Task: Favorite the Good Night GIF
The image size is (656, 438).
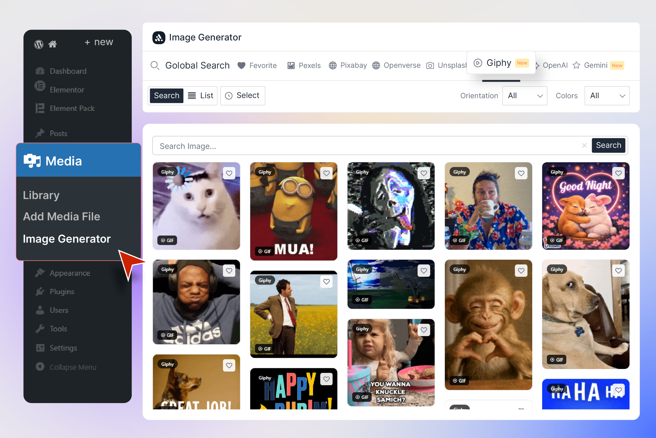Action: (618, 173)
